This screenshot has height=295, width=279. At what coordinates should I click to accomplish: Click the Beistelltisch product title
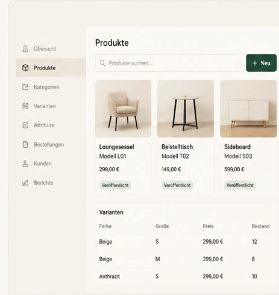(x=177, y=147)
